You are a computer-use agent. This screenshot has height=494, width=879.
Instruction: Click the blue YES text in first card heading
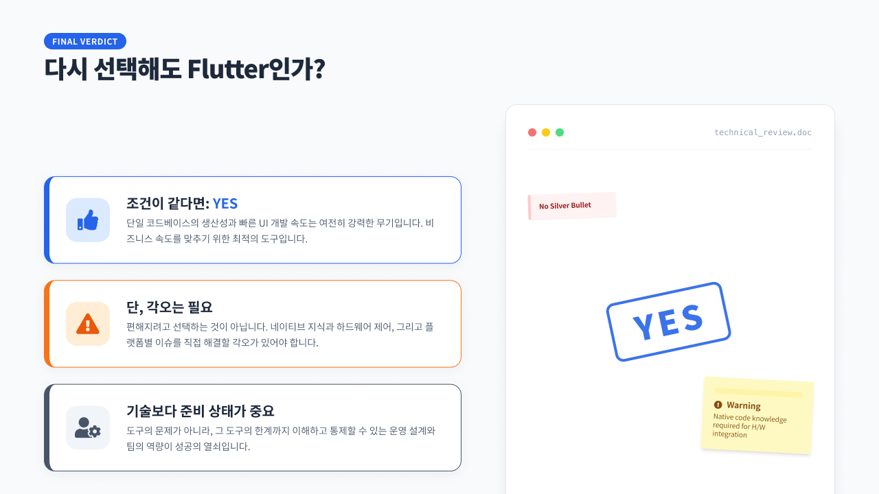tap(225, 203)
